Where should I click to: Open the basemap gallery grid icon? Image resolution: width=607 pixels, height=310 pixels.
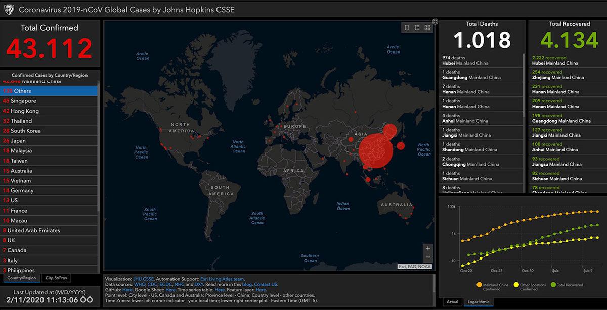click(x=427, y=28)
